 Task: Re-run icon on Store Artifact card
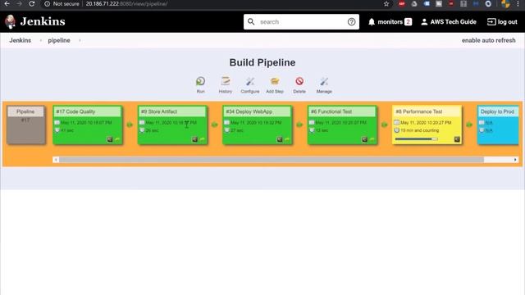tap(203, 139)
